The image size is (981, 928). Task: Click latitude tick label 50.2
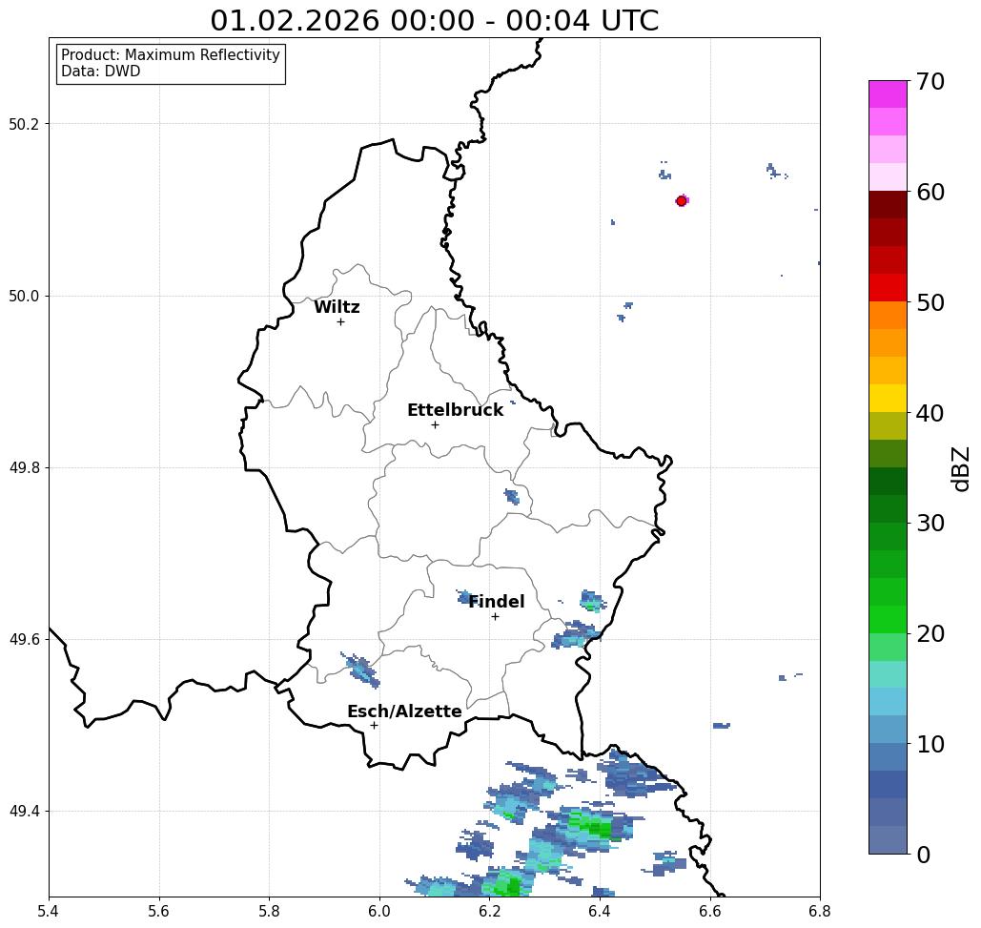[x=24, y=124]
